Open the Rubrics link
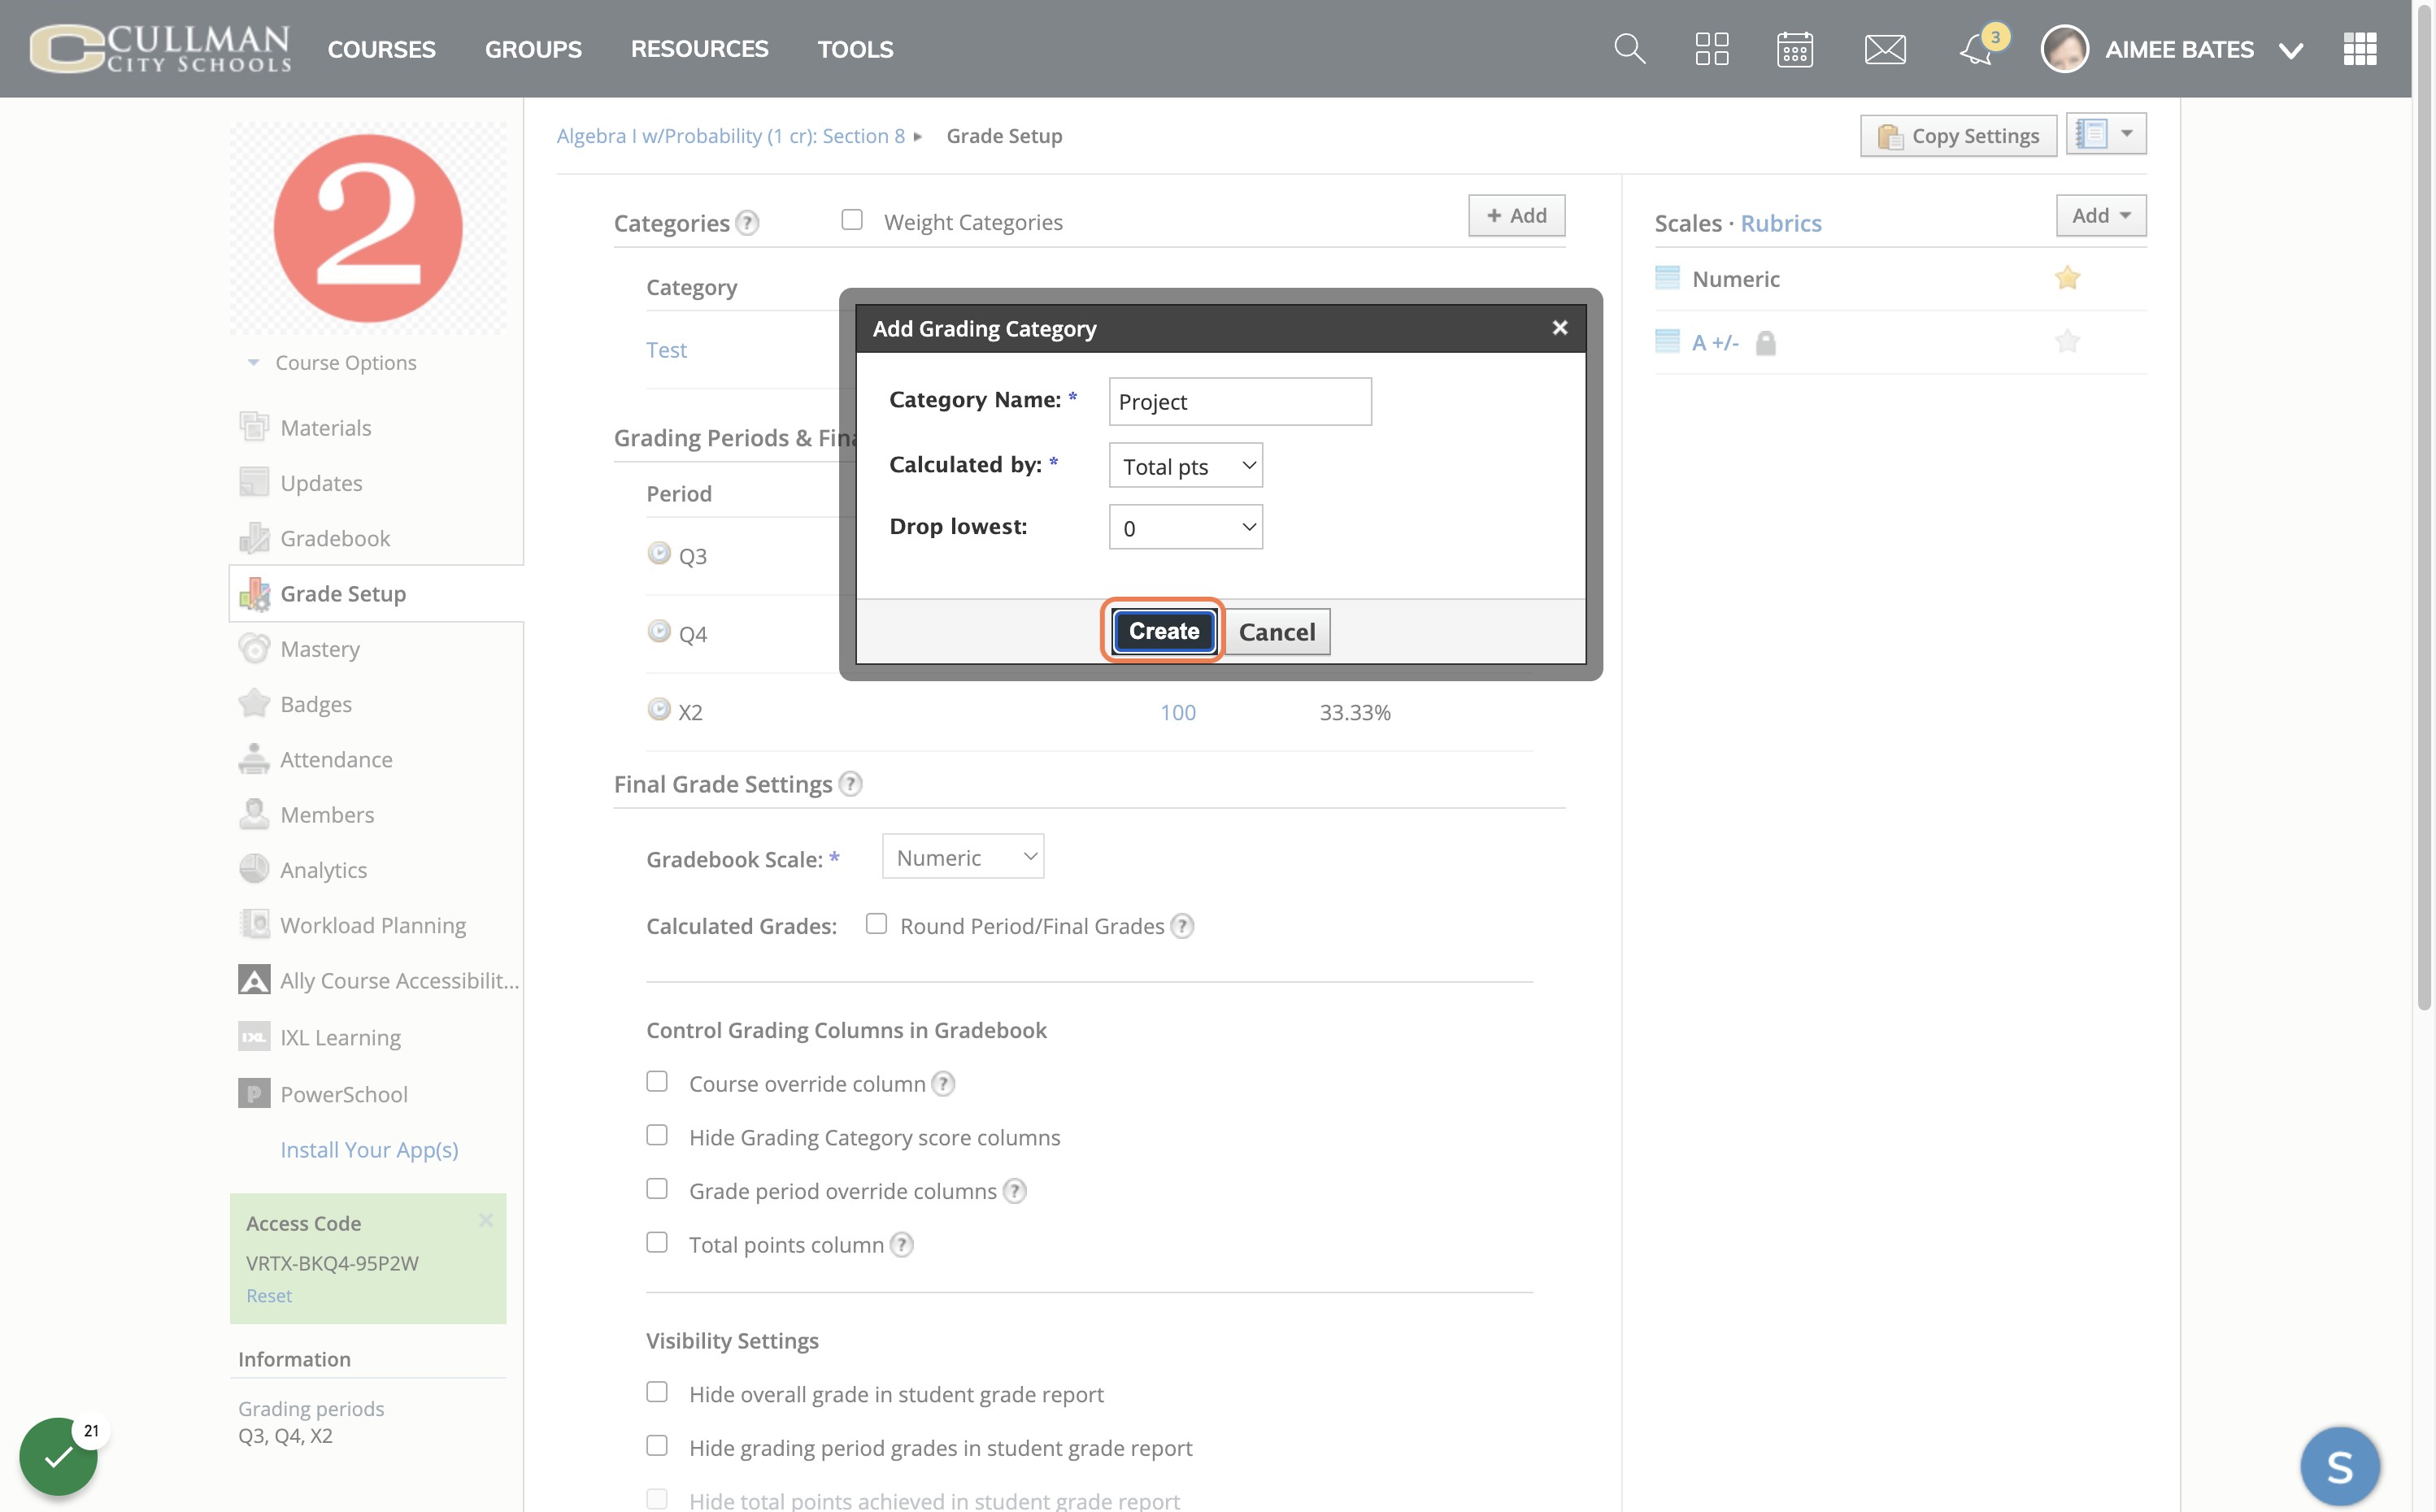The width and height of the screenshot is (2436, 1512). [1780, 223]
